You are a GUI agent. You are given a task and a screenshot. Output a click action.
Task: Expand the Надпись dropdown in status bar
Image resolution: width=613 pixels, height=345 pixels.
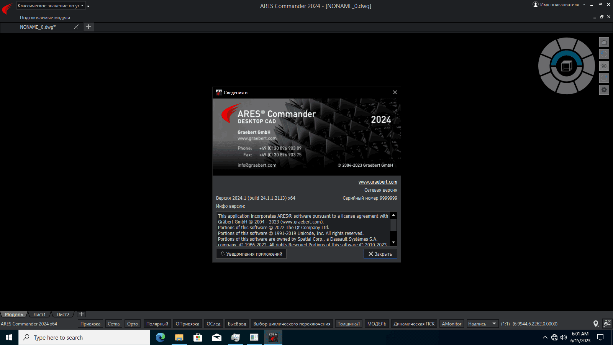(494, 324)
